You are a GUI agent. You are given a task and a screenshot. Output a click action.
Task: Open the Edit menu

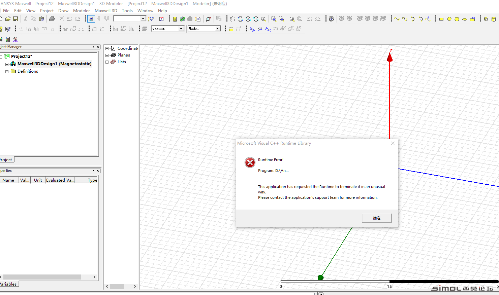[18, 10]
